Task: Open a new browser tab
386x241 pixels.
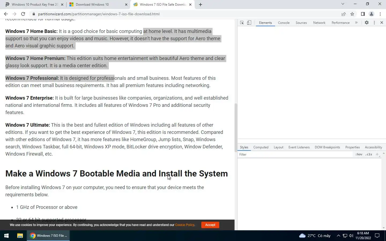Action: (x=201, y=5)
